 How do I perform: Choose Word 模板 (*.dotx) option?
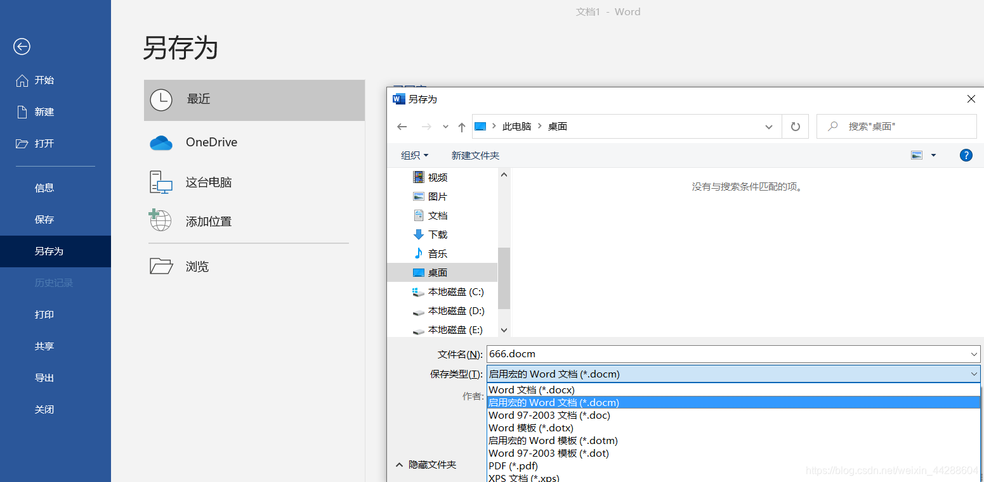tap(733, 428)
